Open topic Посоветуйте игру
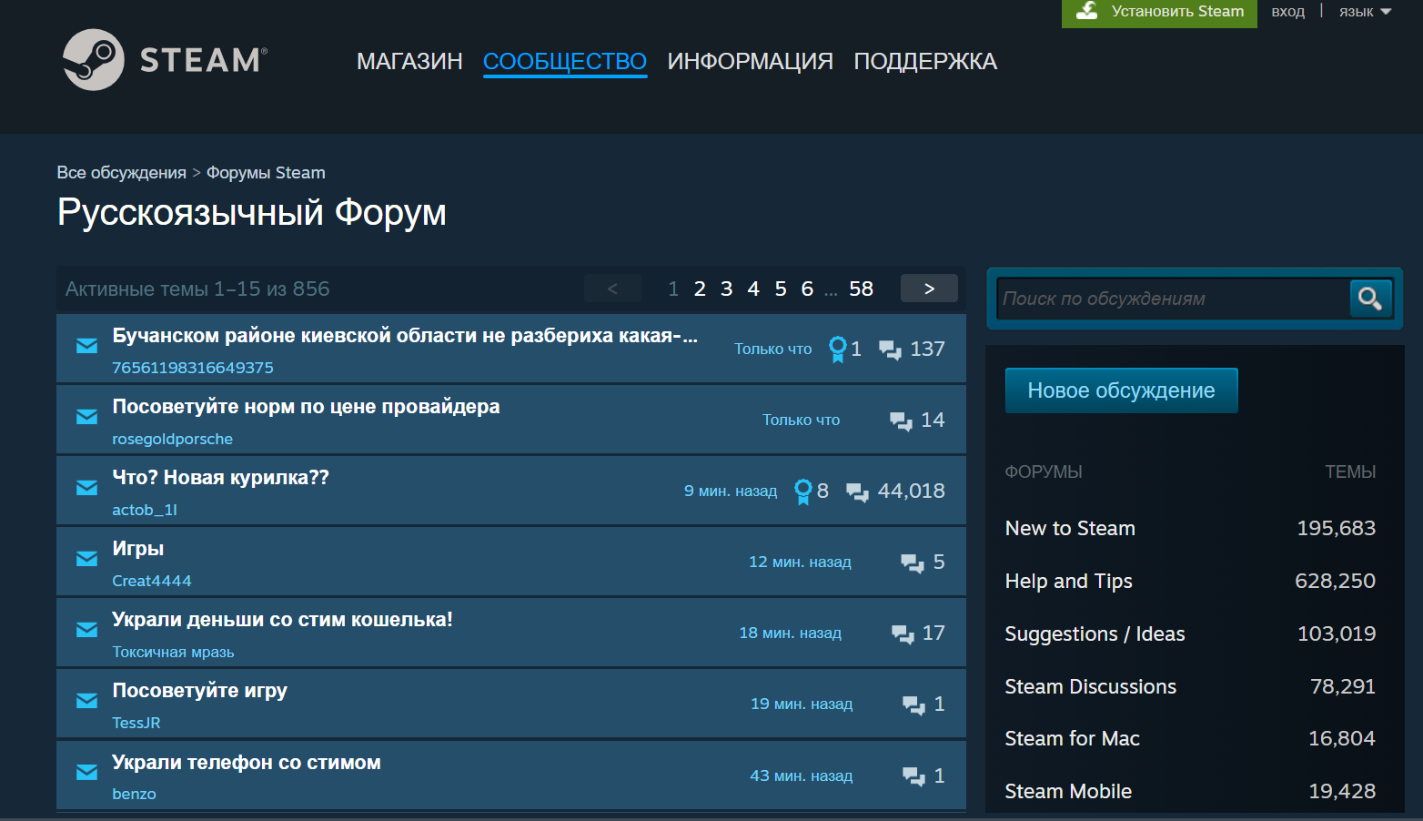This screenshot has height=821, width=1423. (199, 691)
